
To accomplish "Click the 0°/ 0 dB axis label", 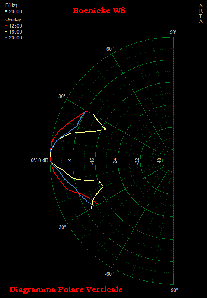I will (40, 160).
